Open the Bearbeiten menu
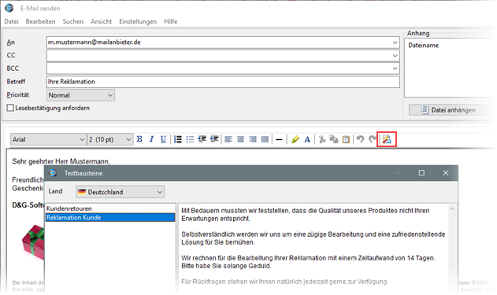497x295 pixels. pos(41,21)
